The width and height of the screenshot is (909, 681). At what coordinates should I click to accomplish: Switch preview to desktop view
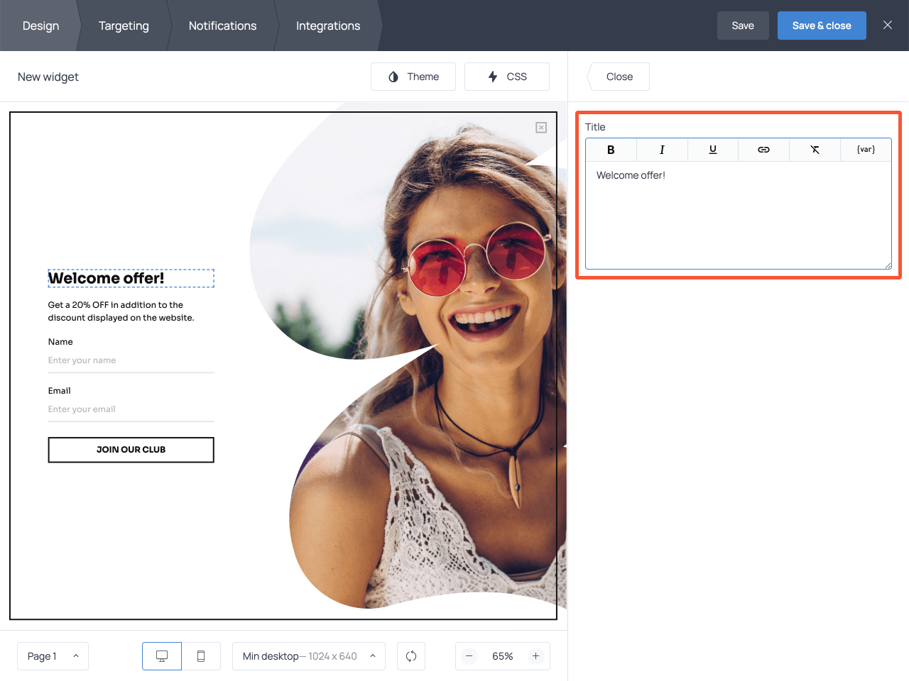coord(161,656)
